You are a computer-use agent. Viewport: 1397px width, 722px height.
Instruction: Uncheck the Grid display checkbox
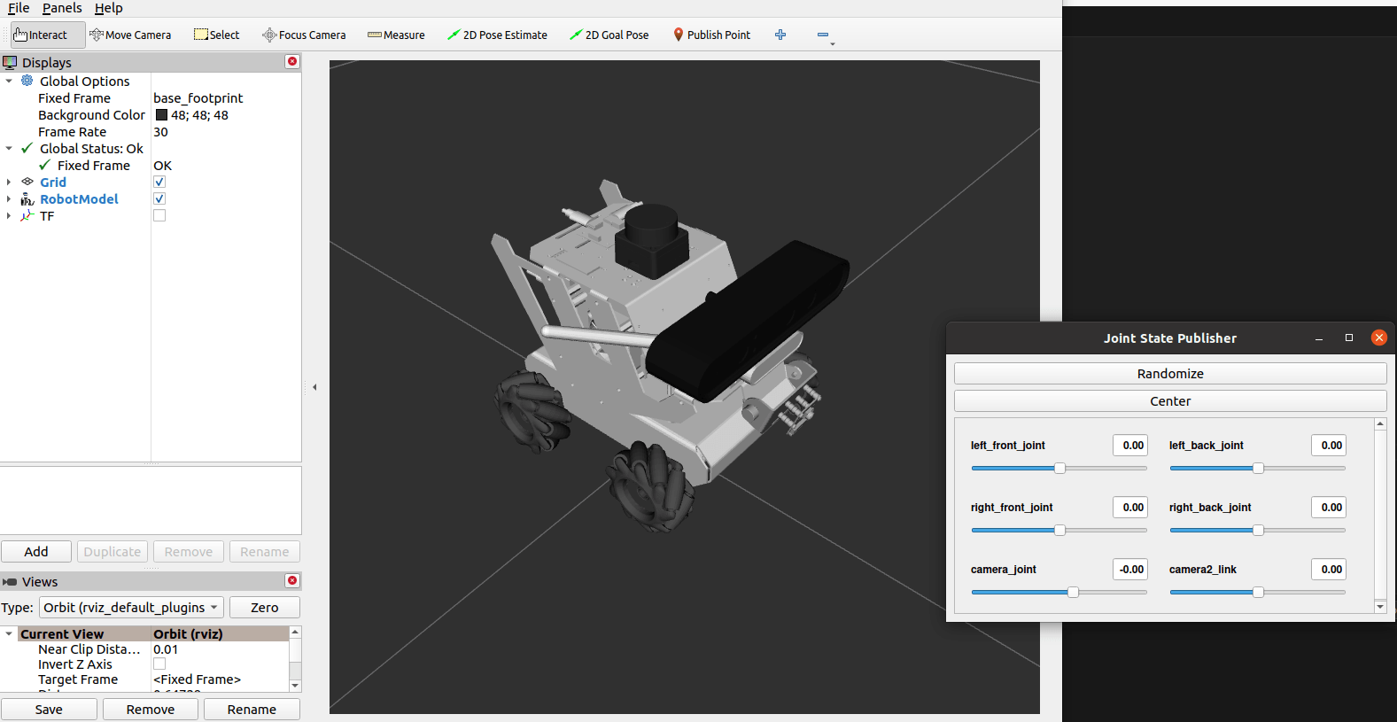tap(159, 182)
